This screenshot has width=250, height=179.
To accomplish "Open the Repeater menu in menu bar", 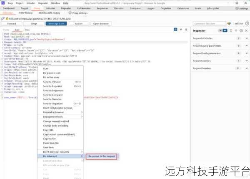I will 43,3.
